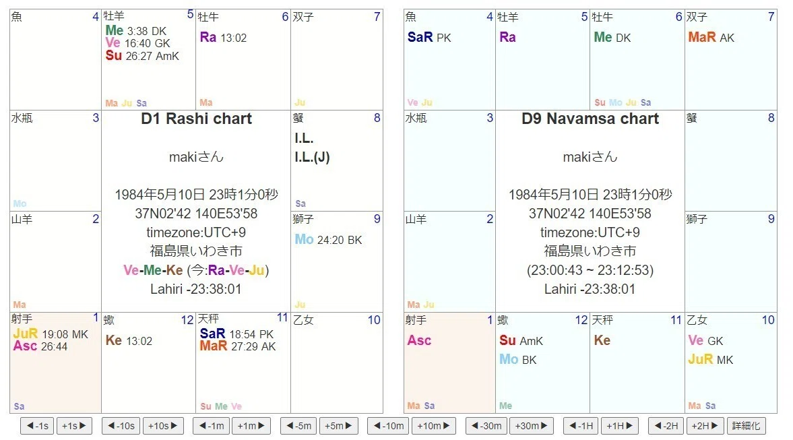Screen dimensions: 793x440
Task: Click the +10s button
Action: click(x=163, y=426)
